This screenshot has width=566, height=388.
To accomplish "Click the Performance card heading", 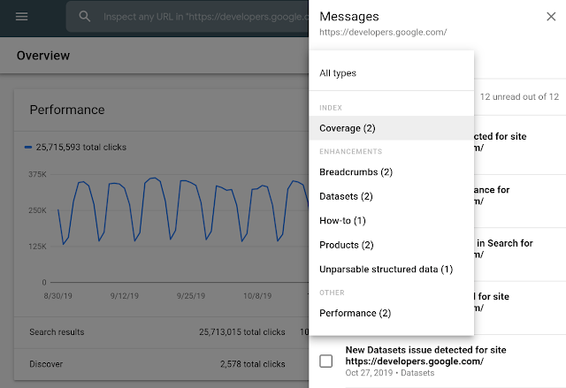I will pyautogui.click(x=67, y=110).
